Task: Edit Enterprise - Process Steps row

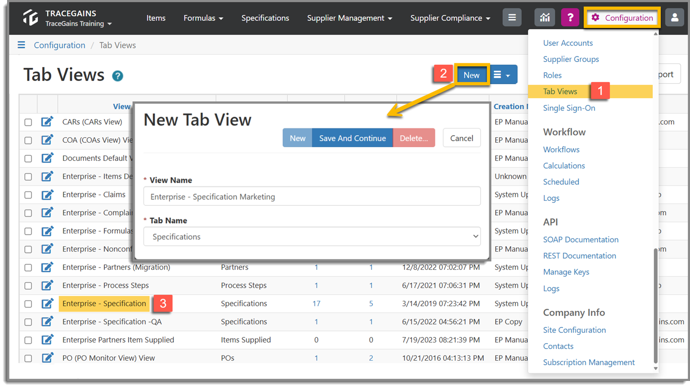Action: pos(47,285)
